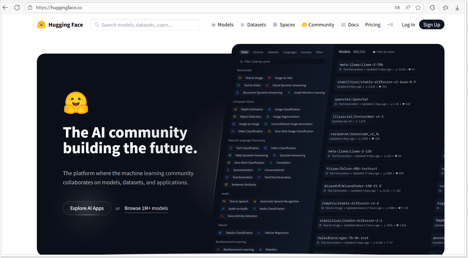Screen dimensions: 468x258
Task: Open openchat/openchat model card
Action: [x=388, y=101]
